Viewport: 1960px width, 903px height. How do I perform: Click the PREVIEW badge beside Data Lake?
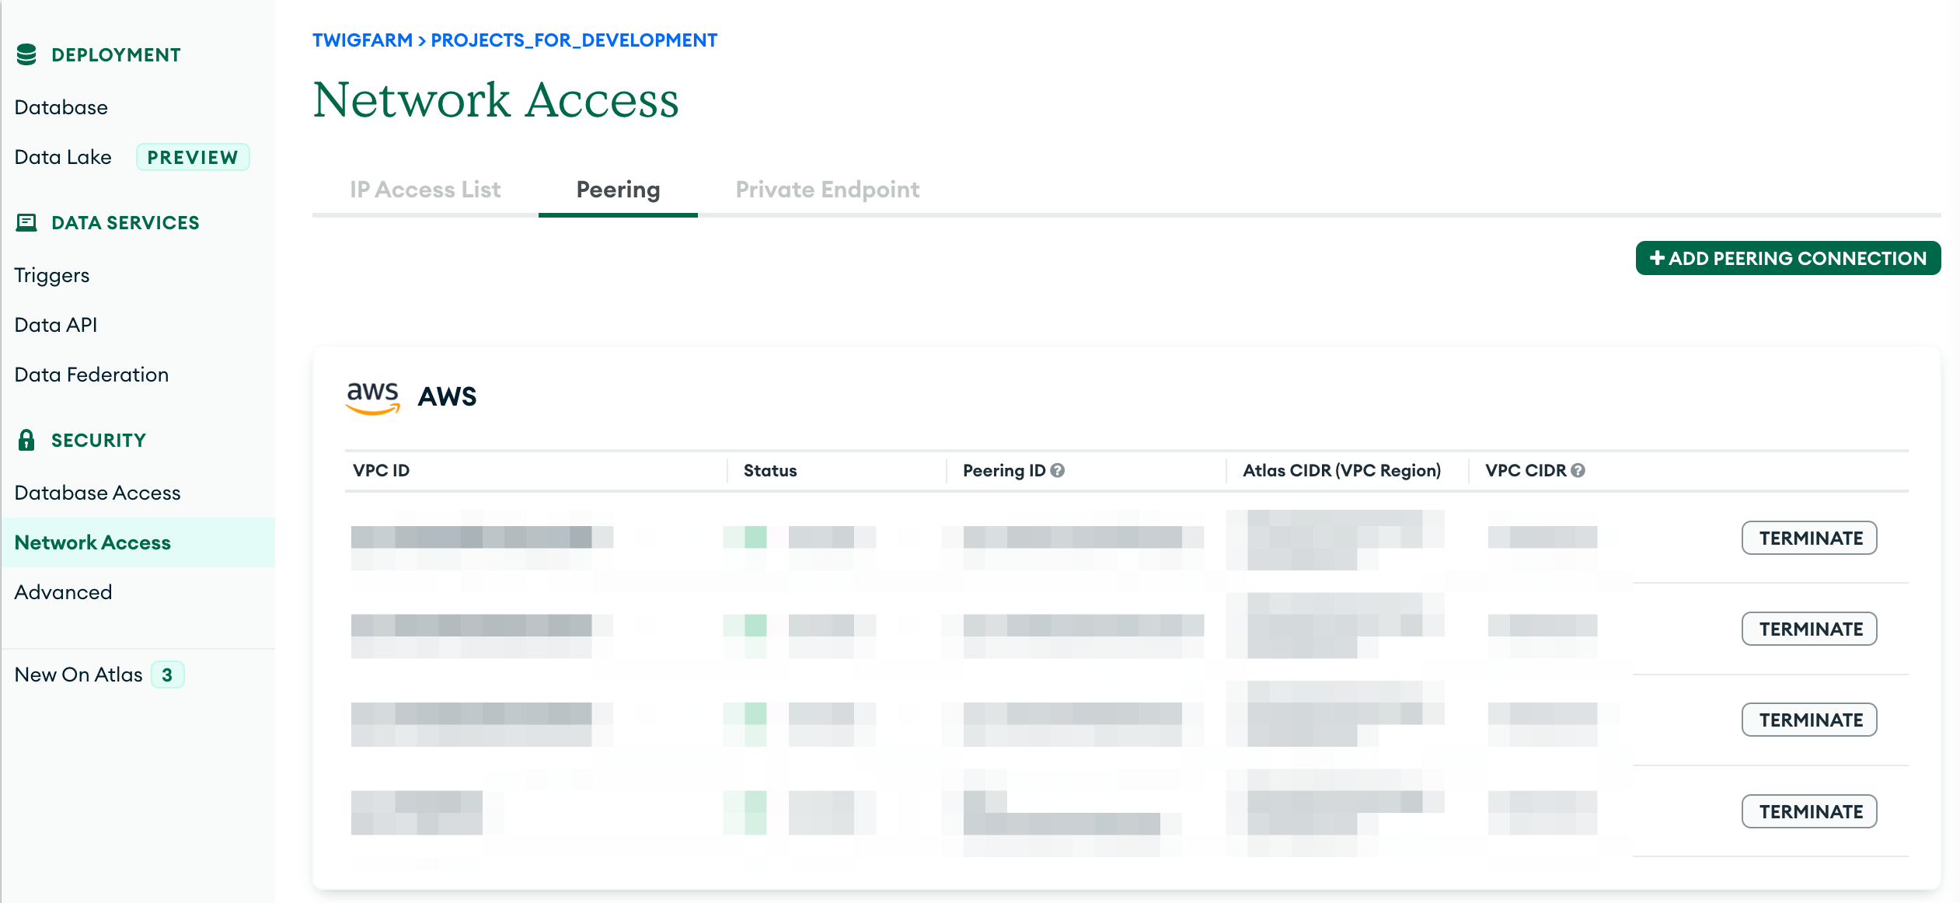(193, 157)
